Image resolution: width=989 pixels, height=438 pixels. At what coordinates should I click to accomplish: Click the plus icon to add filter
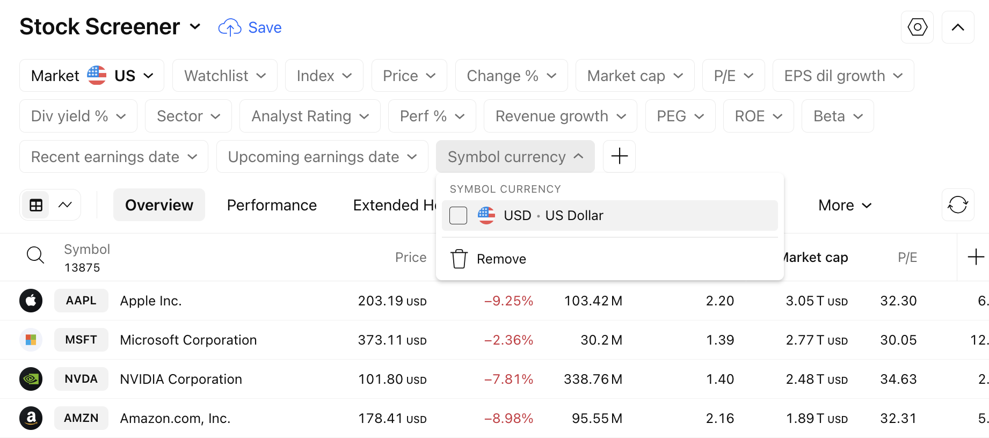[x=619, y=156]
